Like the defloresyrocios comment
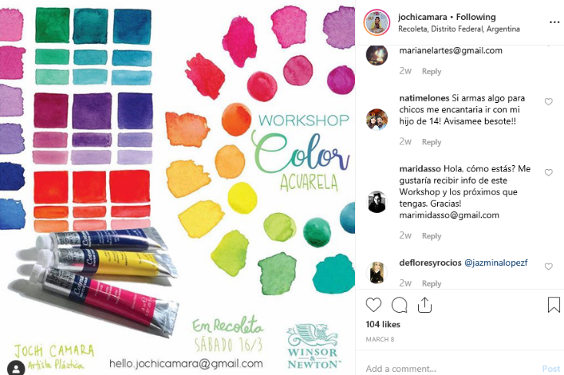The image size is (564, 375). [x=548, y=267]
